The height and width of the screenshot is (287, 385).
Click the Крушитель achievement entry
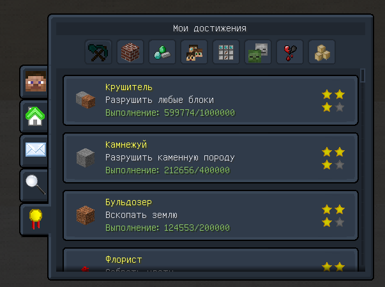pyautogui.click(x=211, y=100)
